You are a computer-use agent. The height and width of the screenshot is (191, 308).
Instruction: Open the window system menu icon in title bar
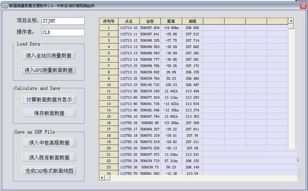coord(5,6)
